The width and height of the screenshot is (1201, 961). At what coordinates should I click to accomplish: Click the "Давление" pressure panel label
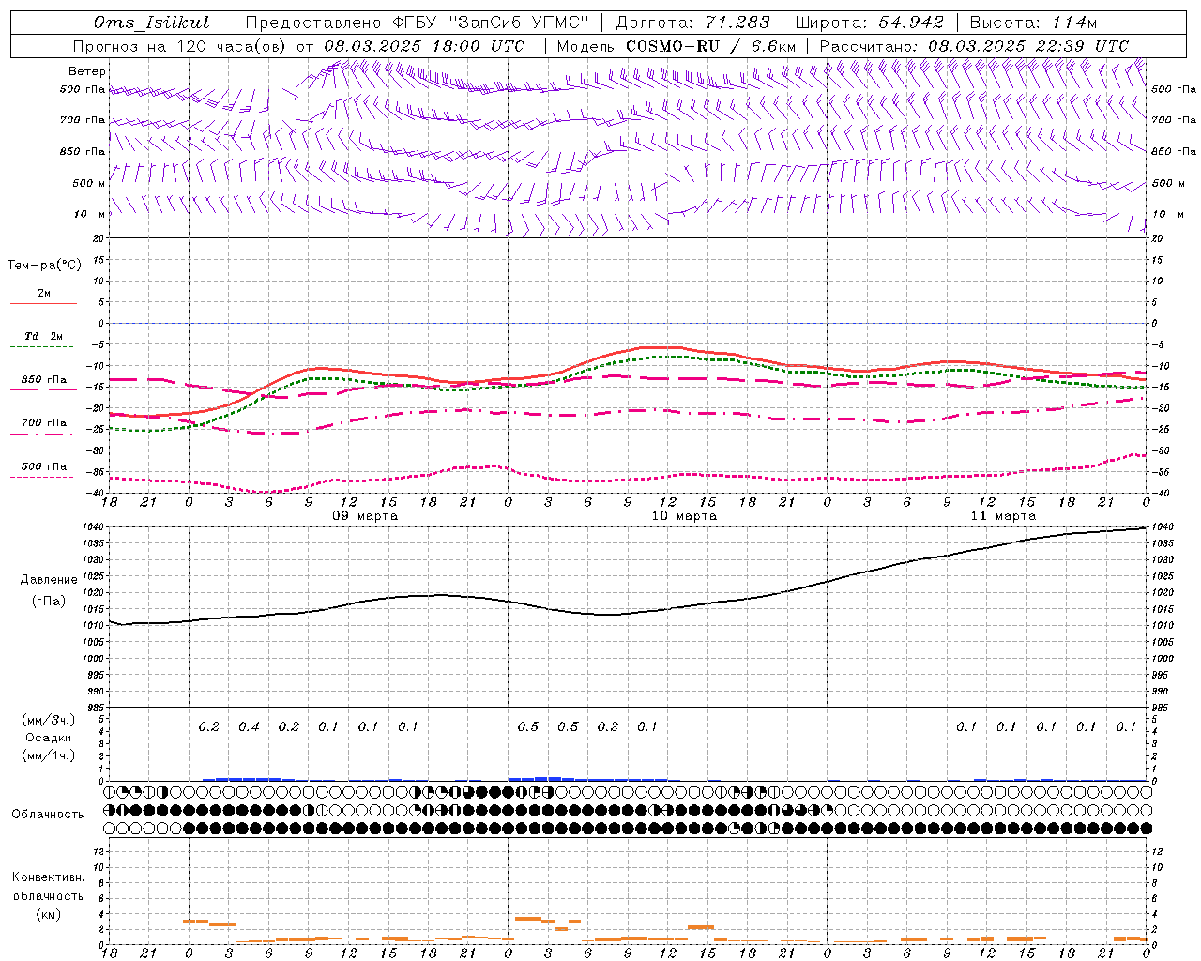coord(49,580)
